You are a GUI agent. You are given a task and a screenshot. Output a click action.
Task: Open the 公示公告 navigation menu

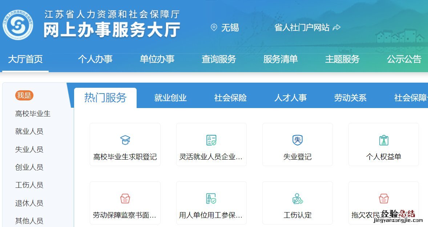(x=404, y=59)
